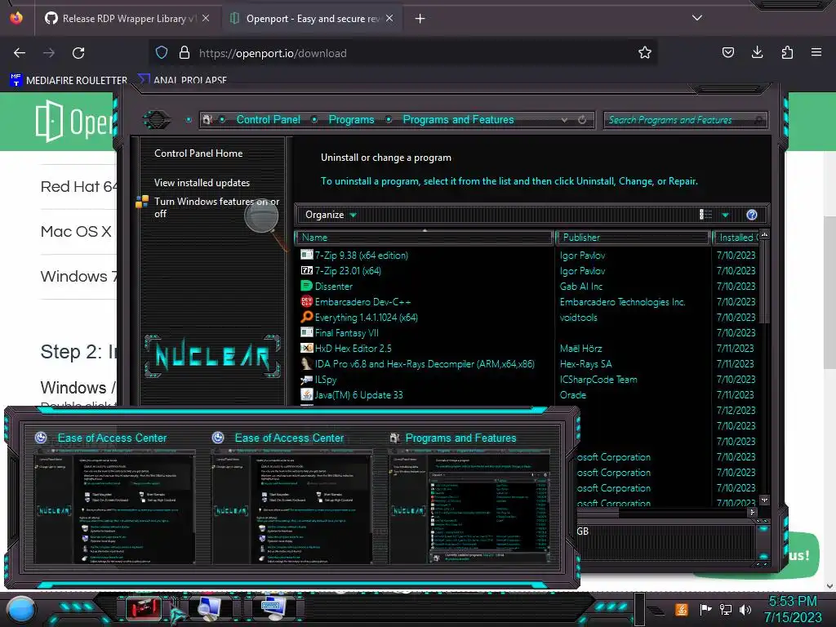Click the program list scroll down arrow
The height and width of the screenshot is (627, 836).
764,500
